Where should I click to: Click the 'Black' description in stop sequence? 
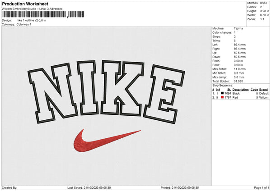tap(236, 93)
